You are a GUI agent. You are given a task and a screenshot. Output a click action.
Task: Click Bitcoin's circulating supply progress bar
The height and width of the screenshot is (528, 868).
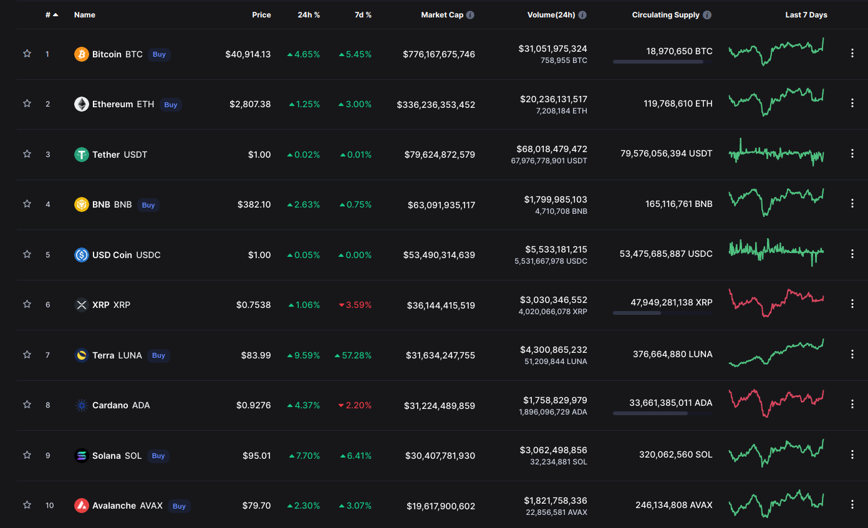coord(663,62)
